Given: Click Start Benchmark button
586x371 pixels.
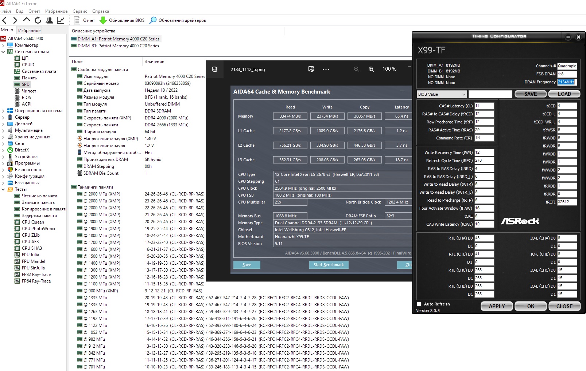Looking at the screenshot, I should coord(329,265).
